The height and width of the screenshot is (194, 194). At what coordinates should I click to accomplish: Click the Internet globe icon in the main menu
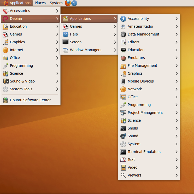[5, 50]
